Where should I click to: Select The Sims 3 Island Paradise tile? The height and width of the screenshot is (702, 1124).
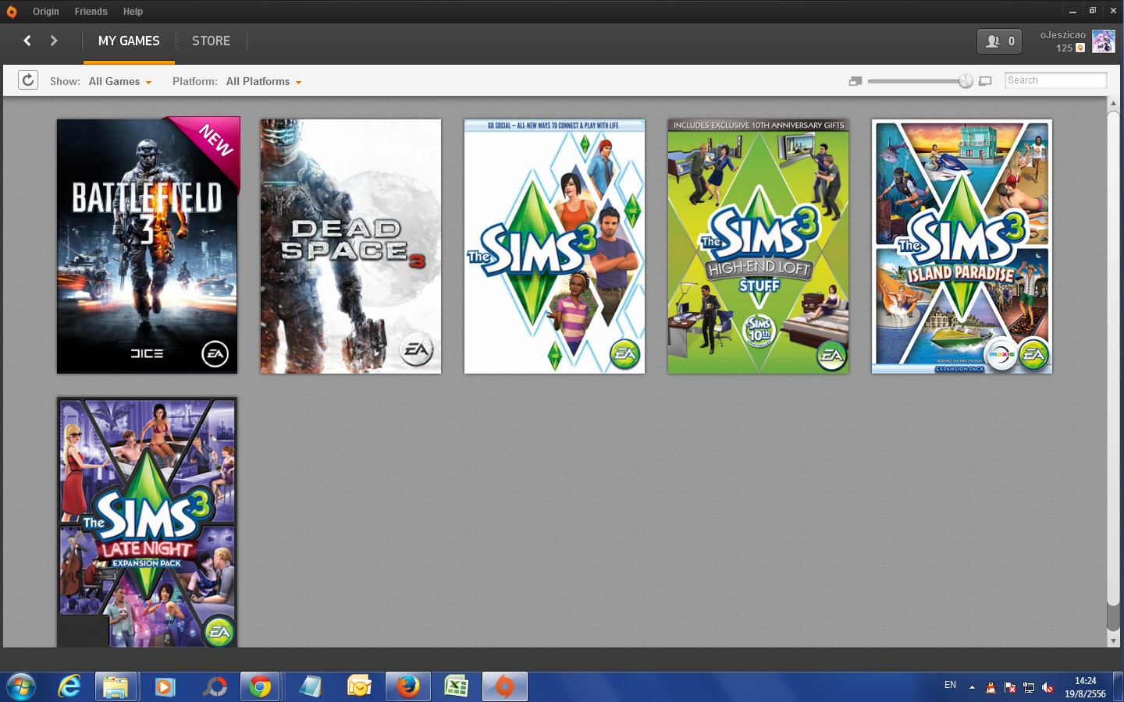tap(962, 246)
